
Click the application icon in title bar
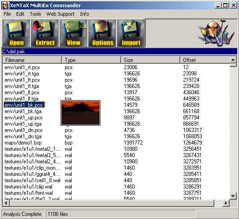coord(6,5)
